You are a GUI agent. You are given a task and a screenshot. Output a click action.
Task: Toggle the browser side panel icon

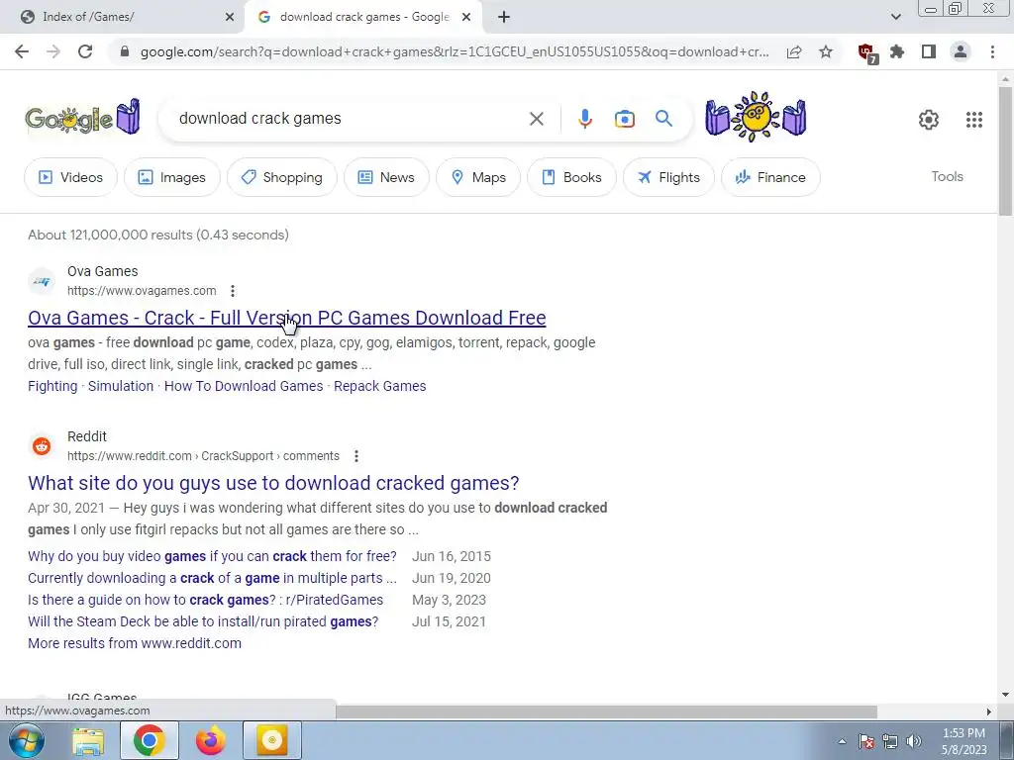pyautogui.click(x=929, y=51)
